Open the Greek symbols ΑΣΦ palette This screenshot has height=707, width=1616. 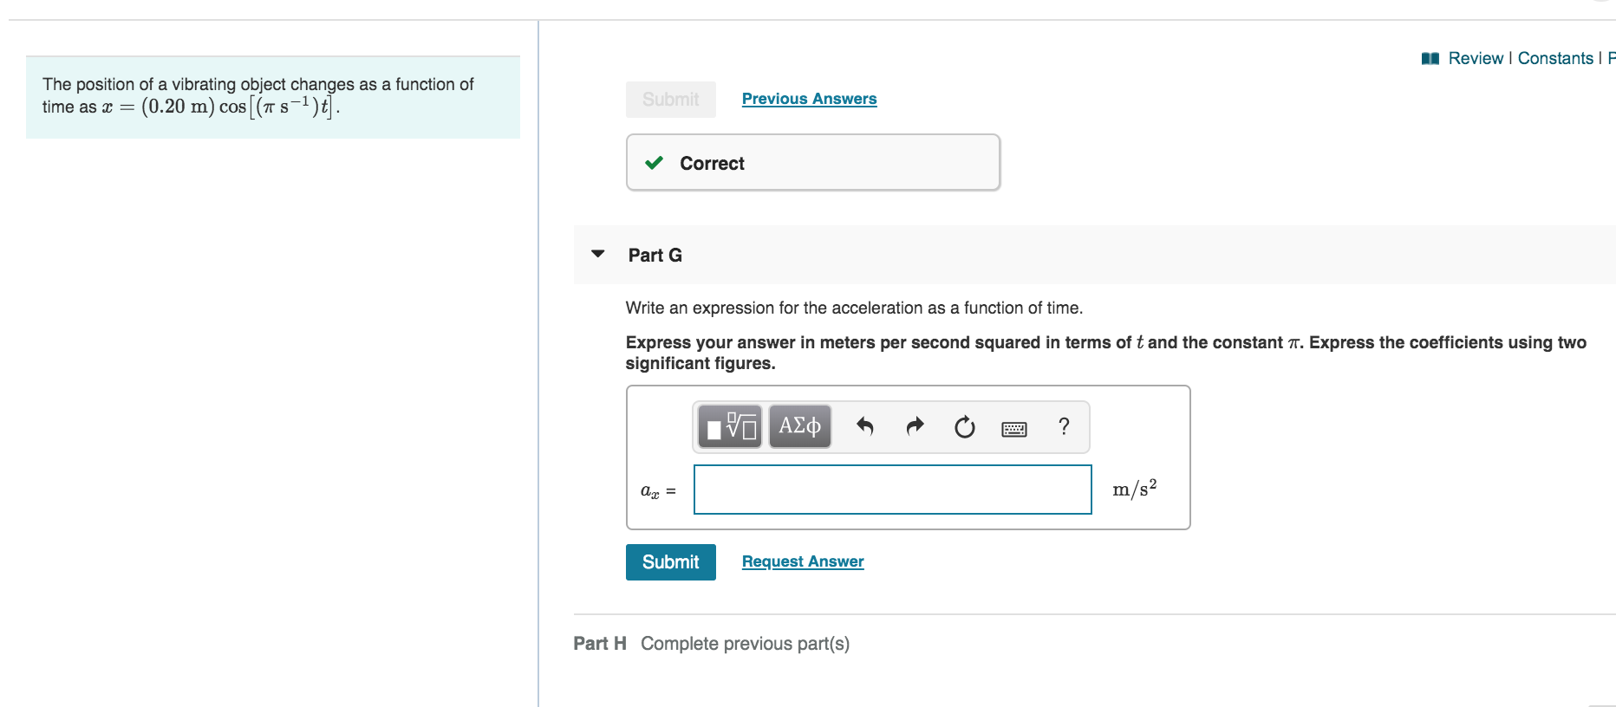point(799,426)
